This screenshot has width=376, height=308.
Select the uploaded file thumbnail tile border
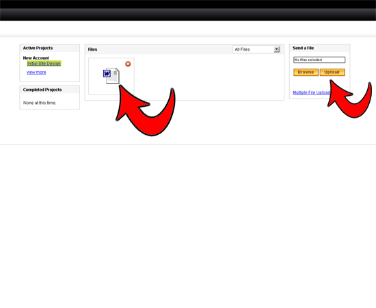111,77
